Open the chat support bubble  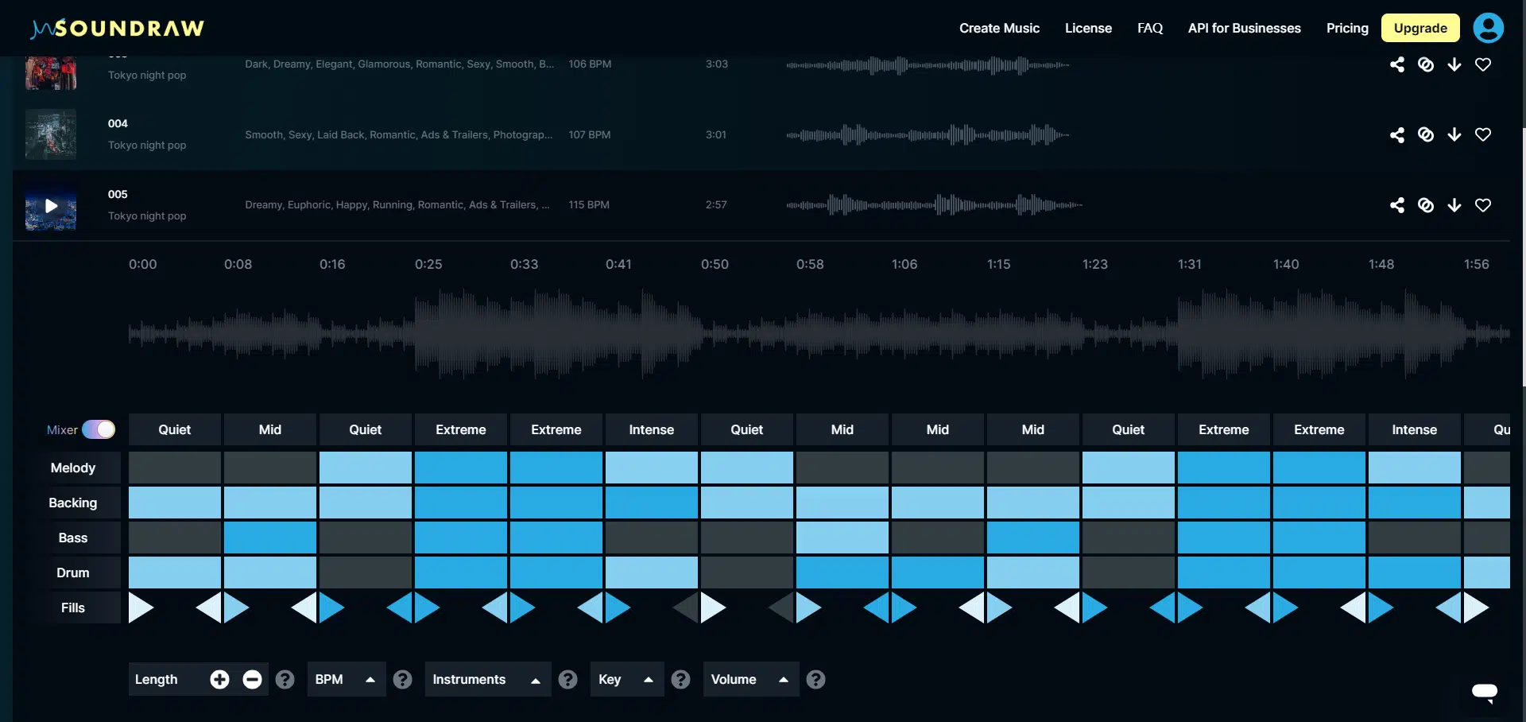1485,693
